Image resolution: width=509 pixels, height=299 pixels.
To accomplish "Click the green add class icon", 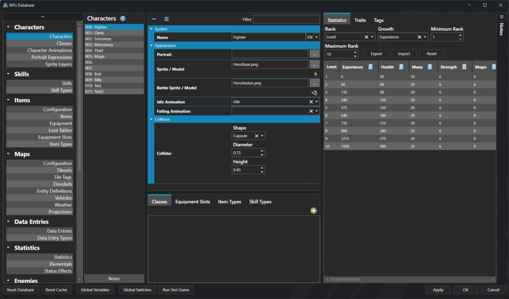I will (314, 211).
